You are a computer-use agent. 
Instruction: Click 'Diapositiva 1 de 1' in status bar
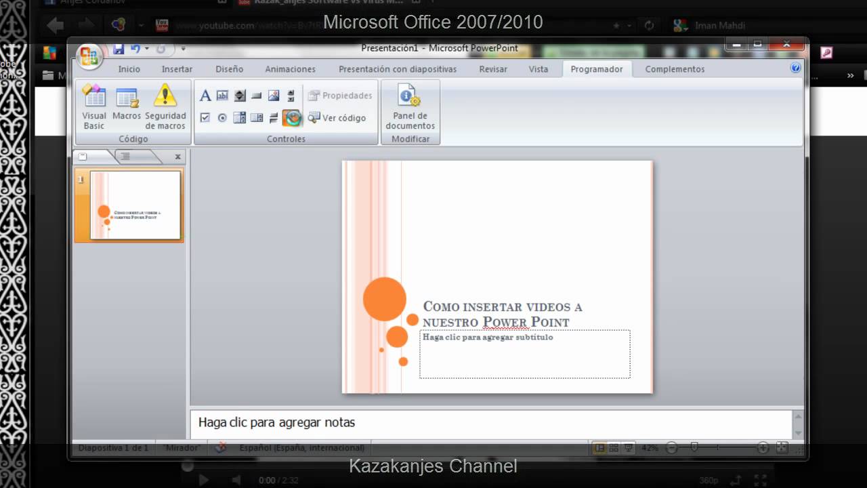(x=113, y=447)
